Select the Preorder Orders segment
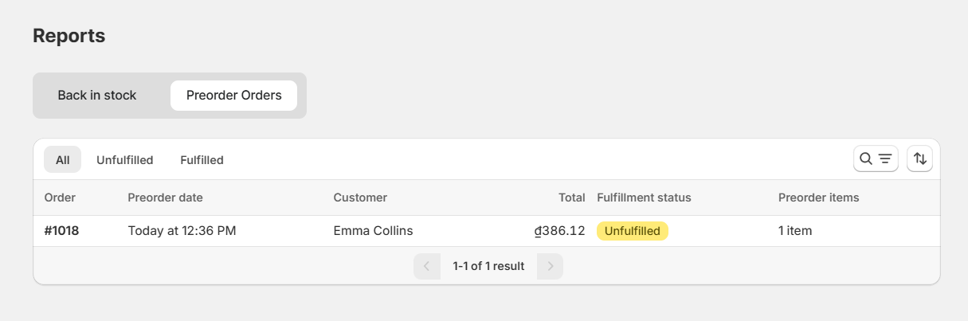 [x=233, y=96]
